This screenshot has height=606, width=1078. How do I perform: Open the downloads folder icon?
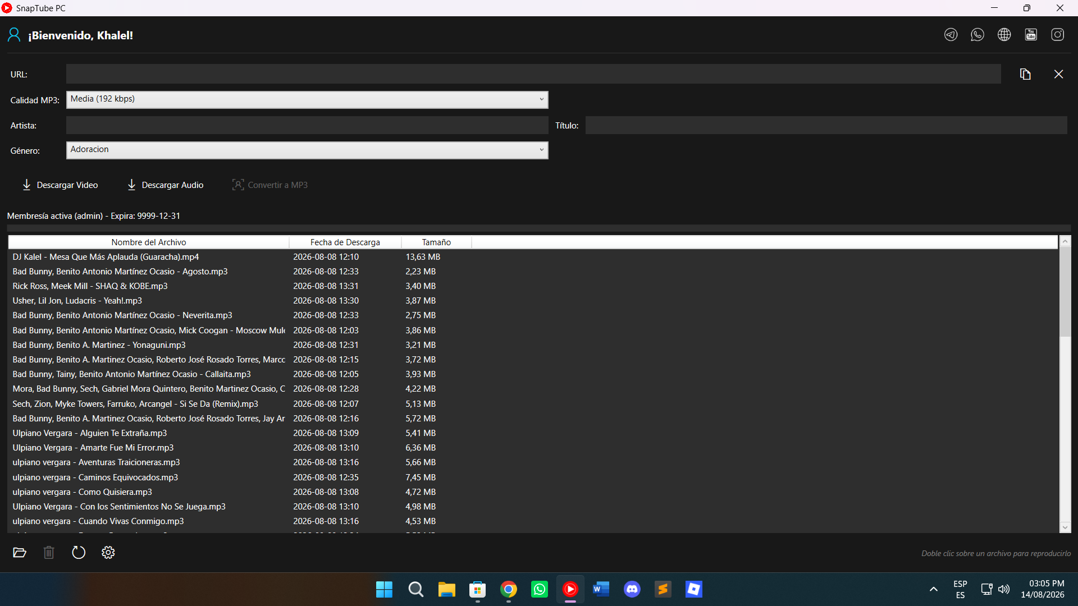coord(20,553)
